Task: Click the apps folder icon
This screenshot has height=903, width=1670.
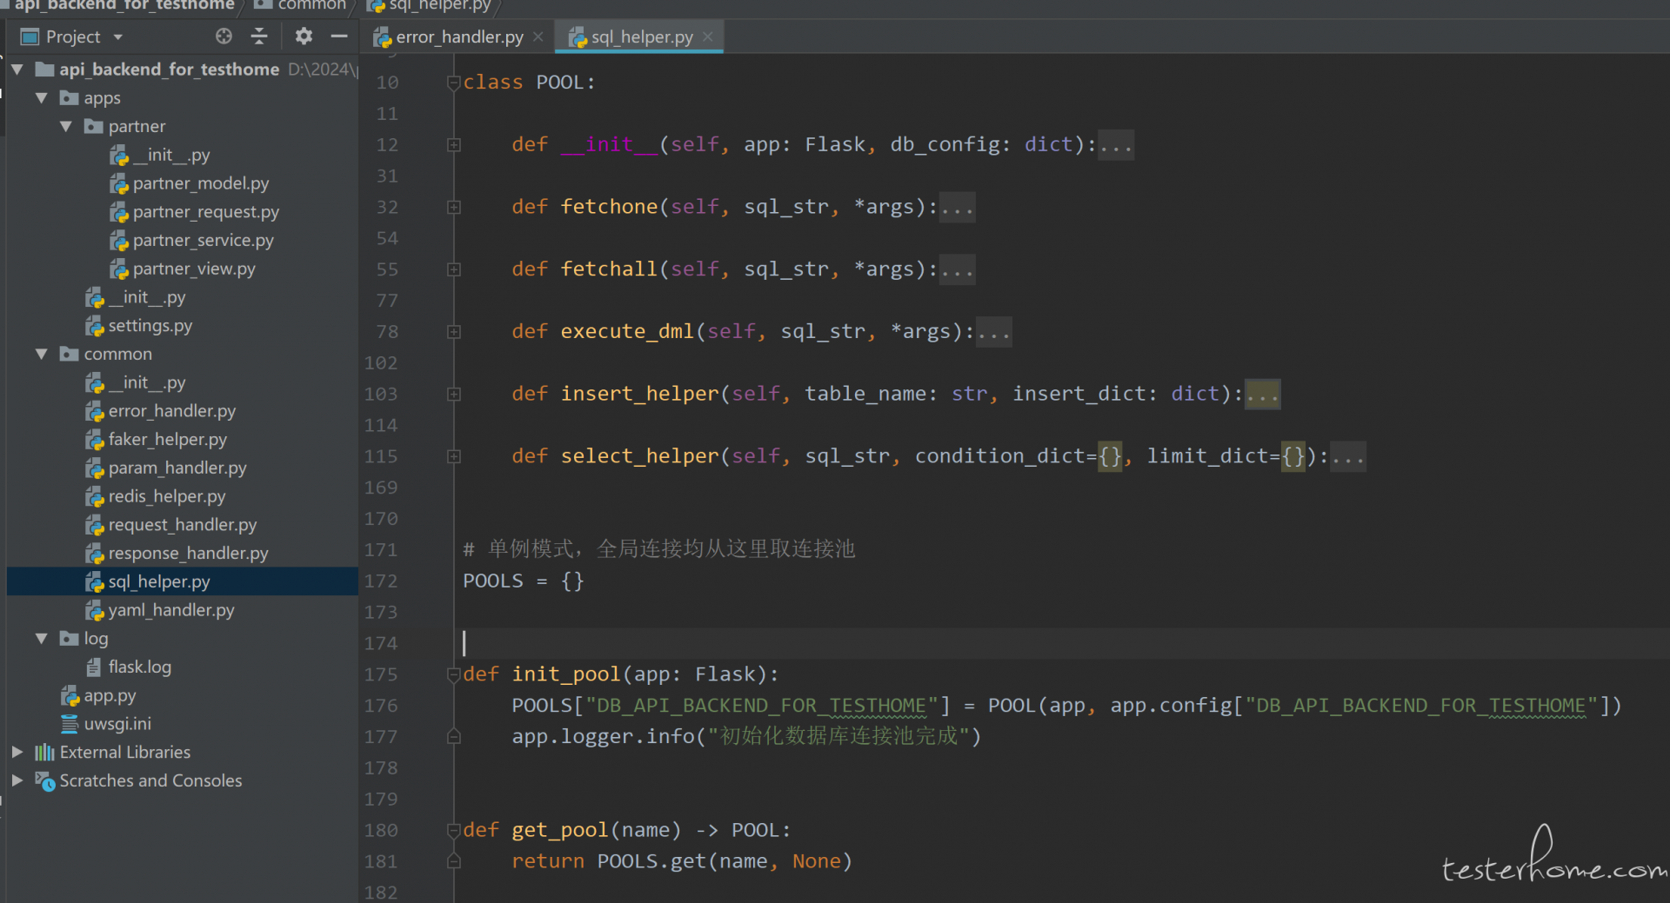Action: click(70, 97)
